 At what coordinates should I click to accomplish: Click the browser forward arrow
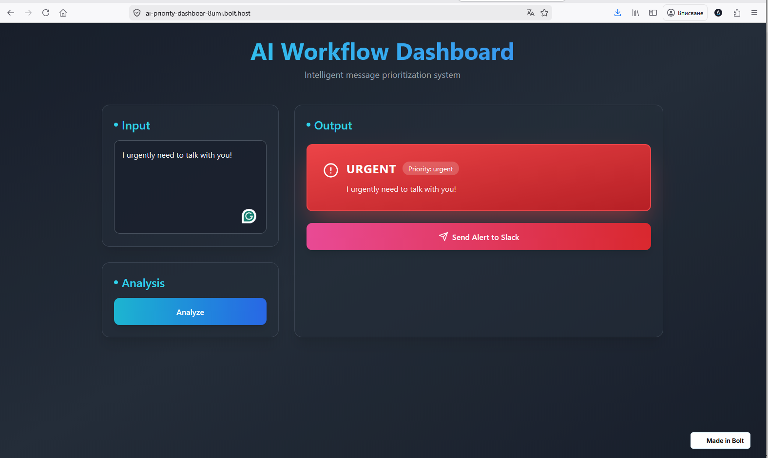click(x=28, y=13)
